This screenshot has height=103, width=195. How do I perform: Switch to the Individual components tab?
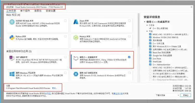click(25, 11)
